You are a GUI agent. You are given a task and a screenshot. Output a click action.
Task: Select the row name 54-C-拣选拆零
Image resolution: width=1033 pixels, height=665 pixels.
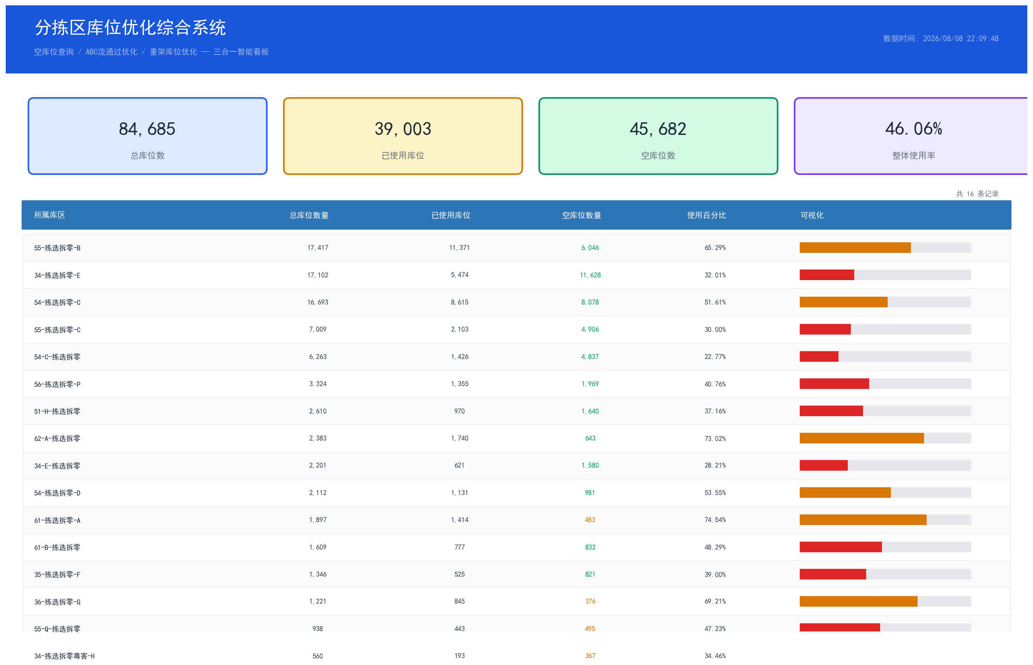click(57, 357)
